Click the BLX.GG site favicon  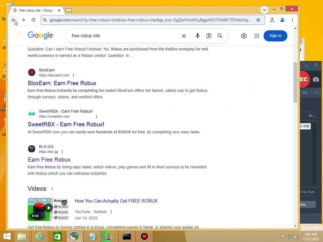(32, 149)
